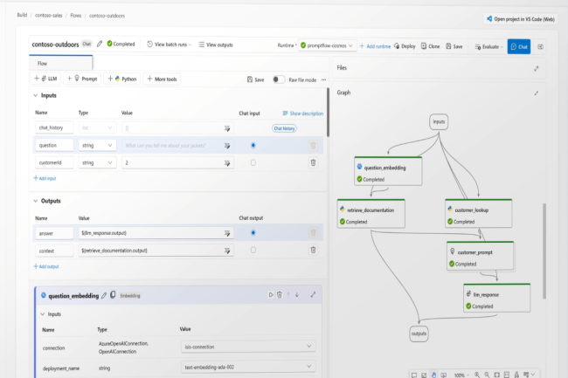Collapse the Outputs section
Image resolution: width=568 pixels, height=378 pixels.
click(36, 200)
